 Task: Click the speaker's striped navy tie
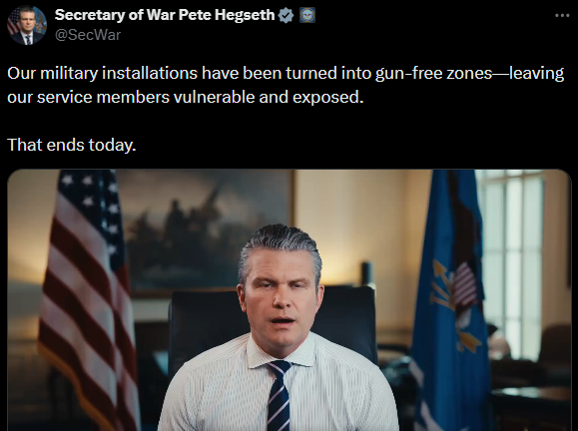click(280, 396)
